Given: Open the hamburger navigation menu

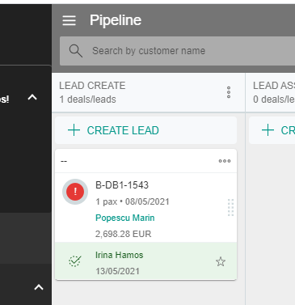Looking at the screenshot, I should tap(69, 20).
